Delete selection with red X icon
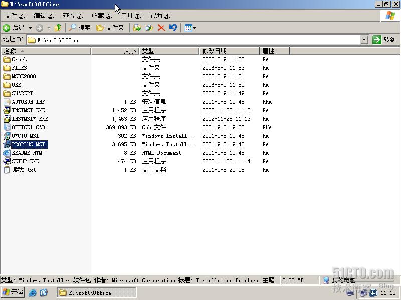This screenshot has width=401, height=300. click(x=161, y=28)
